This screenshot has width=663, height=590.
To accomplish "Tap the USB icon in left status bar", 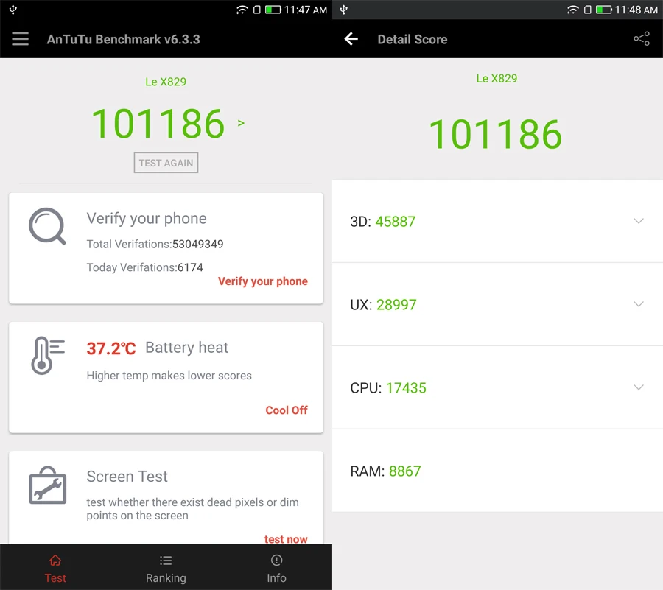I will point(13,10).
